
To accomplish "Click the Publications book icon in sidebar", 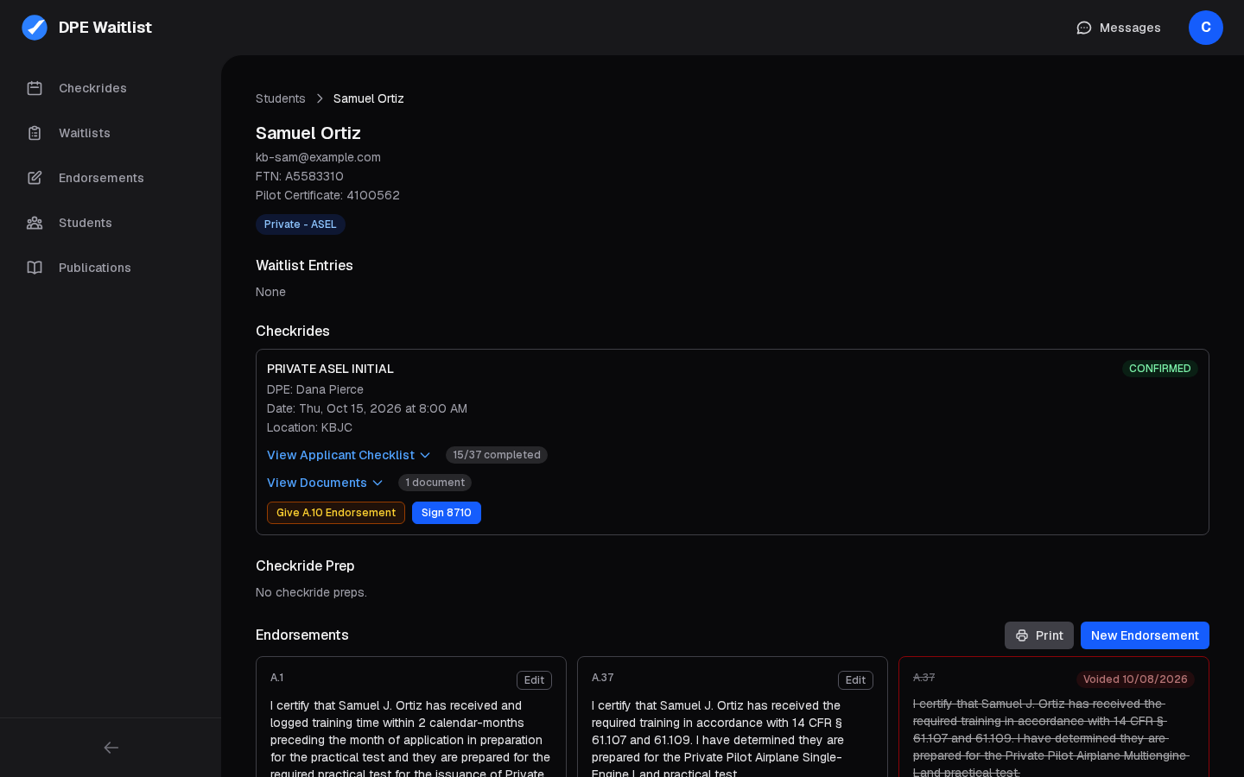I will tap(35, 268).
